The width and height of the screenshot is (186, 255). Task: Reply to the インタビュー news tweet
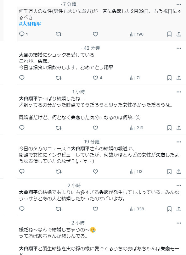[21, 171]
